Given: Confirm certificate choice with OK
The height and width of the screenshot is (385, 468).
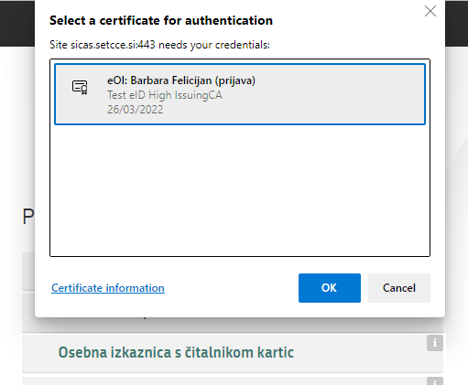Looking at the screenshot, I should pyautogui.click(x=330, y=288).
